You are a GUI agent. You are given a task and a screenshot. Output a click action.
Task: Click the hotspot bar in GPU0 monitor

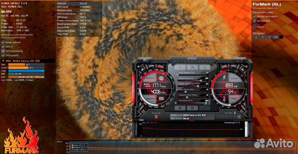pyautogui.click(x=26, y=67)
